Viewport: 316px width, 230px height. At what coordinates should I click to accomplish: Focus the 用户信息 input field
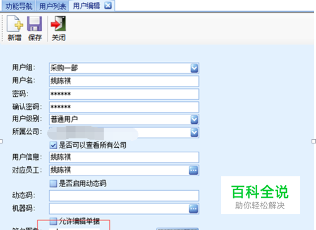pyautogui.click(x=124, y=157)
